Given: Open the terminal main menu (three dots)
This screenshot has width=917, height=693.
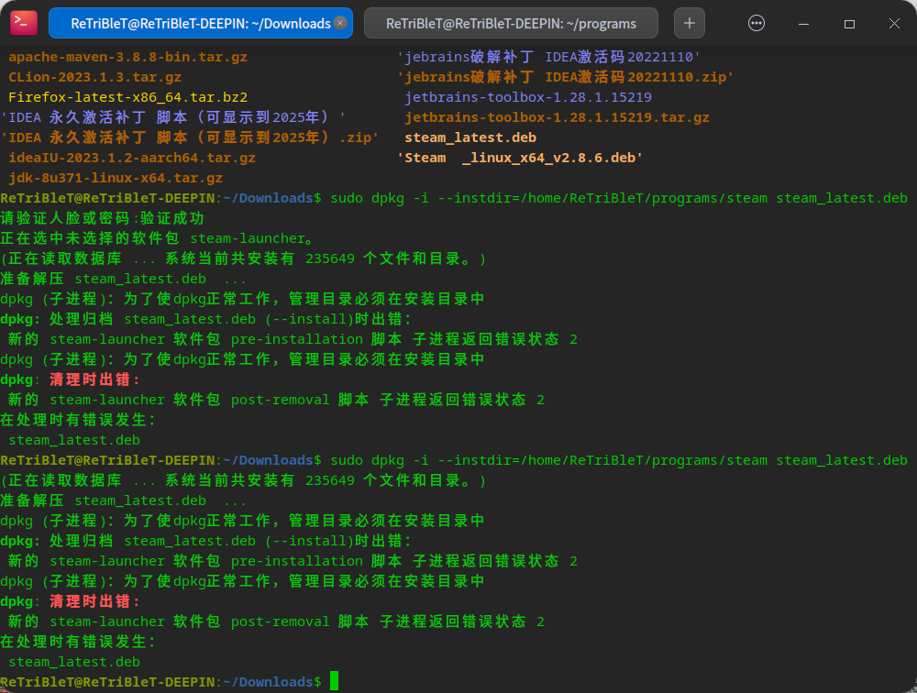Looking at the screenshot, I should 757,23.
